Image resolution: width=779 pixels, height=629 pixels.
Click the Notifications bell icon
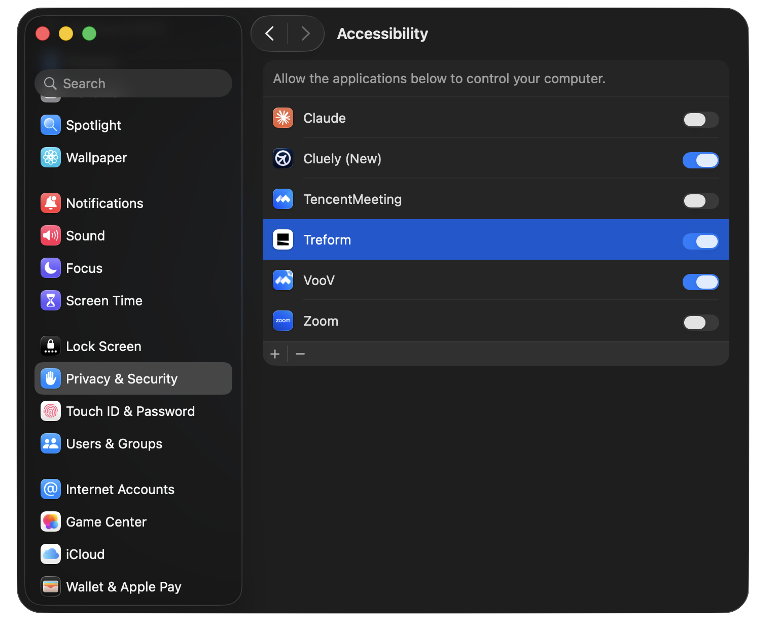click(51, 203)
